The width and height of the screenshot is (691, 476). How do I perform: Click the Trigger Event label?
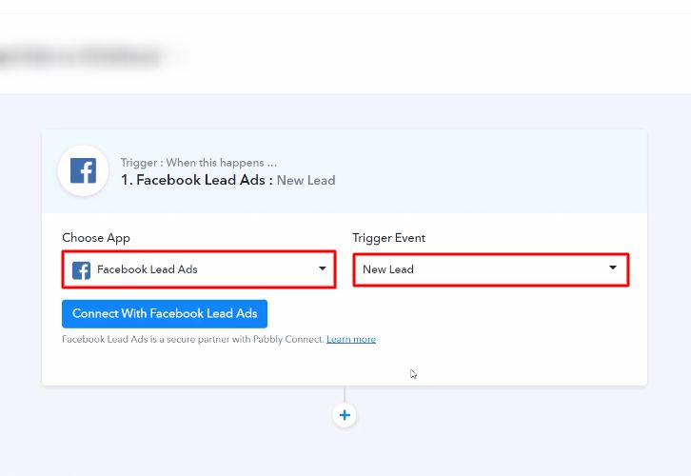(x=388, y=238)
